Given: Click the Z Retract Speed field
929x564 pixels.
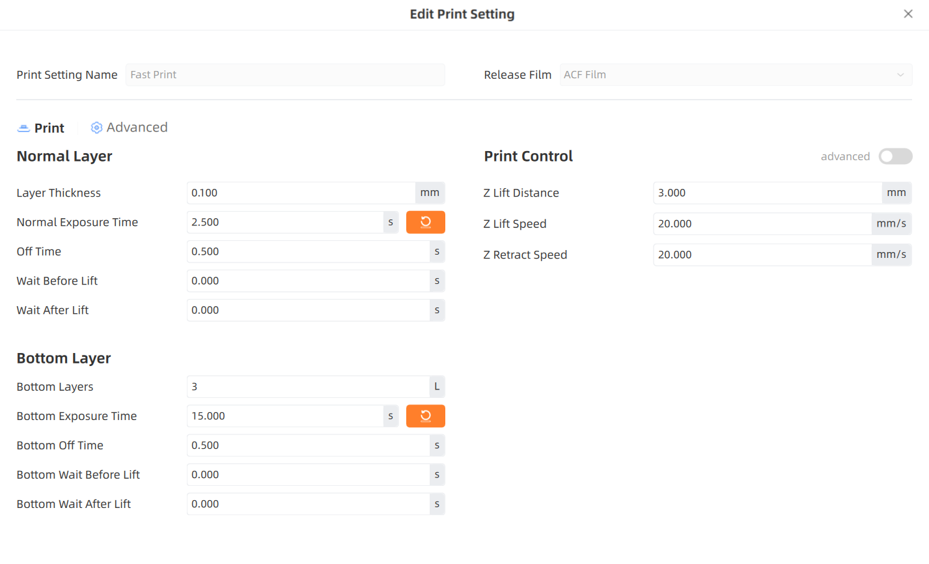Looking at the screenshot, I should tap(762, 255).
